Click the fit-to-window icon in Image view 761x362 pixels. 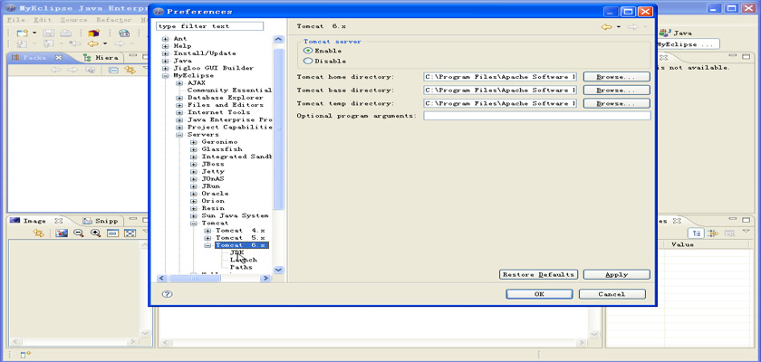[130, 233]
